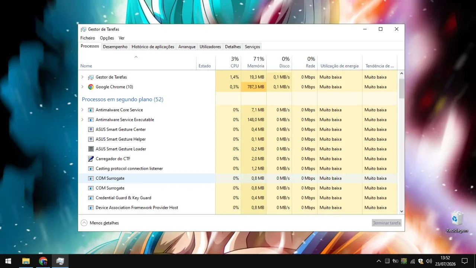Viewport: 476px width, 268px height.
Task: Click the 148,0 MB memory cell
Action: tap(254, 119)
